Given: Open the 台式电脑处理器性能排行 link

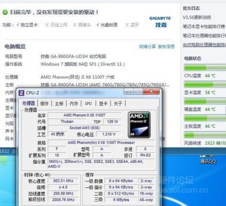Looking at the screenshot, I should coord(204,45).
